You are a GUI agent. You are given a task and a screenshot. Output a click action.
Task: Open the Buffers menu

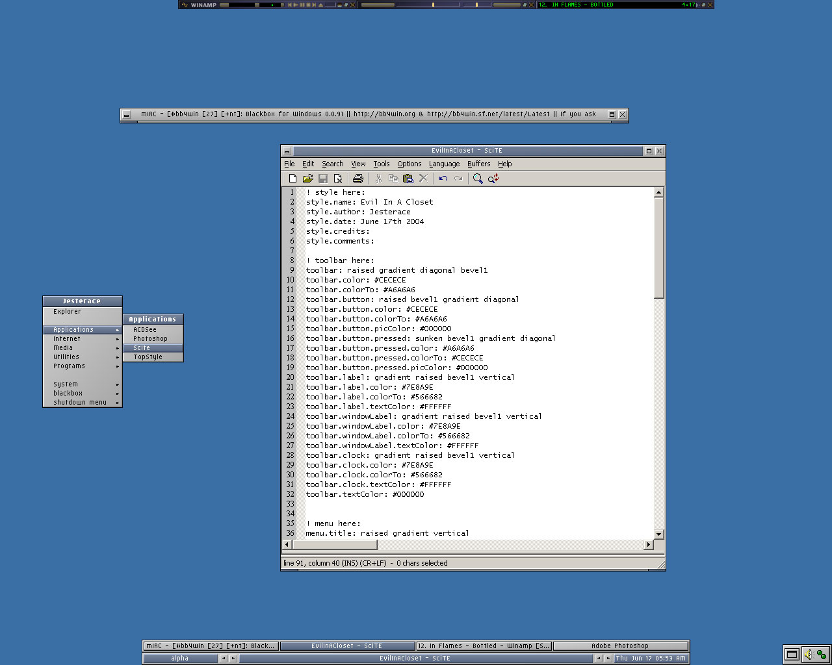point(478,164)
